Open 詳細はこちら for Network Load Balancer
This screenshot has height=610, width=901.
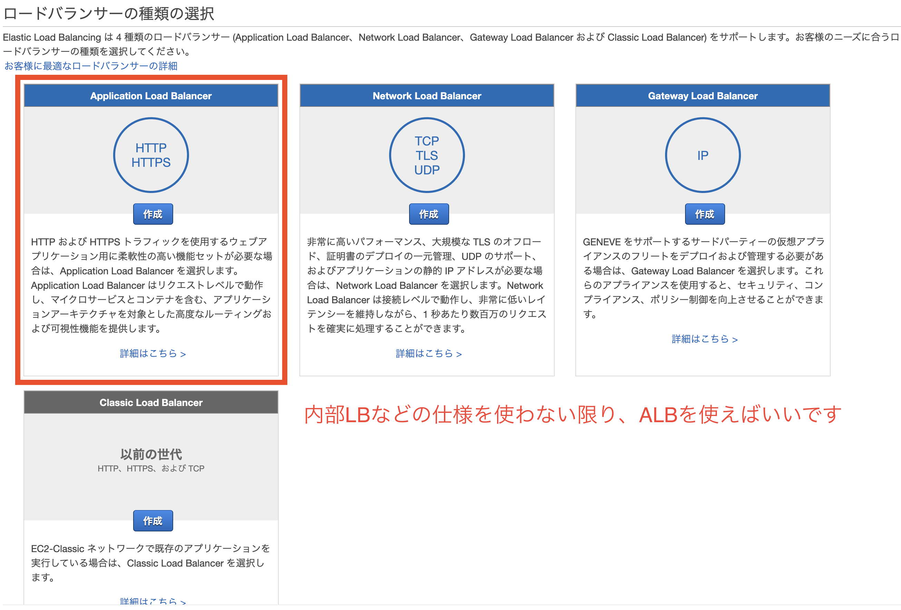click(428, 353)
